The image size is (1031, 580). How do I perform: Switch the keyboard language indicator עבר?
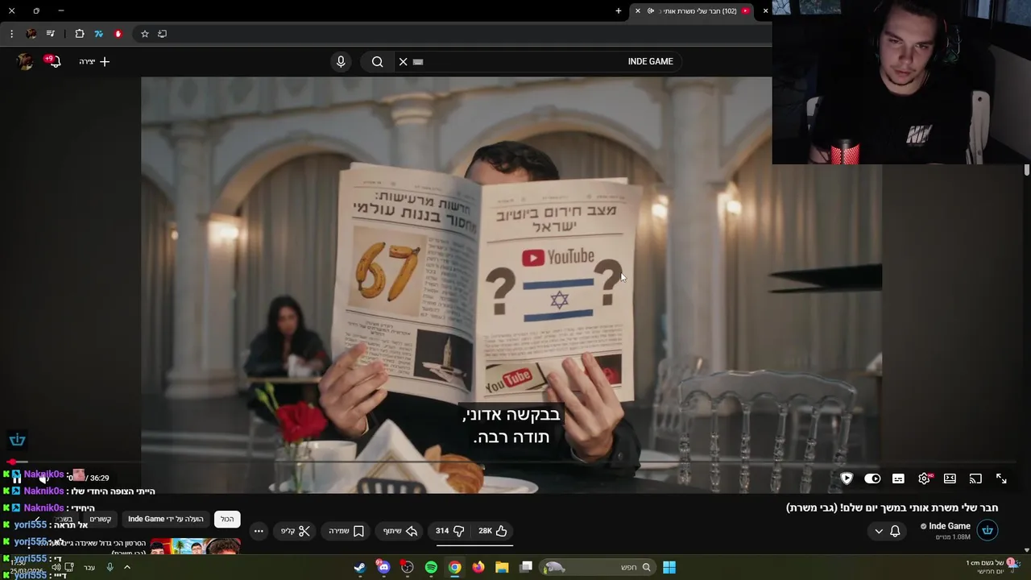coord(89,567)
